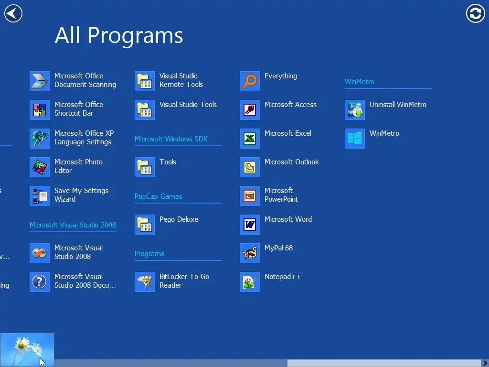Open Microsoft Access icon

(250, 110)
